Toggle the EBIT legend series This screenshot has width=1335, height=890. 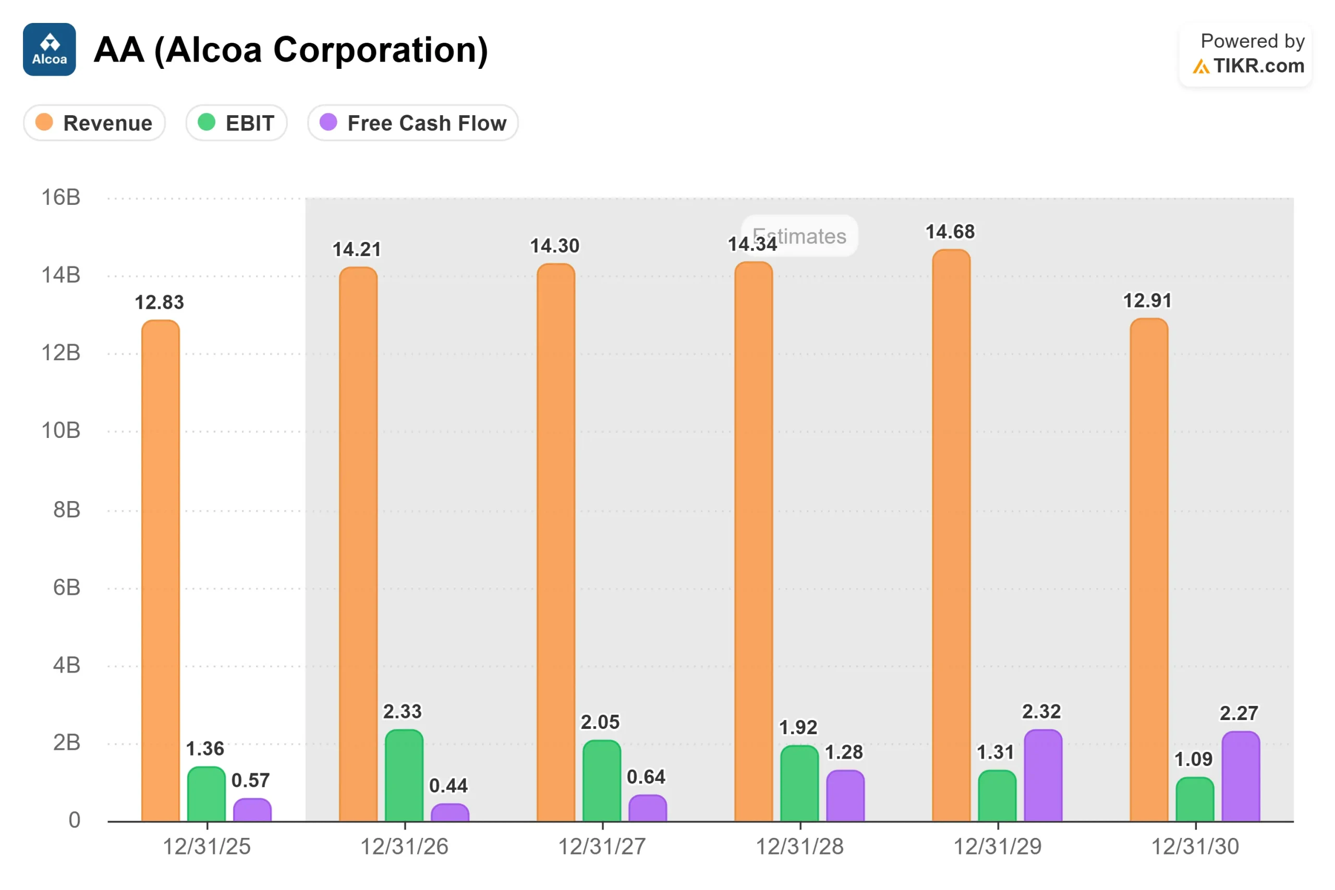[236, 123]
